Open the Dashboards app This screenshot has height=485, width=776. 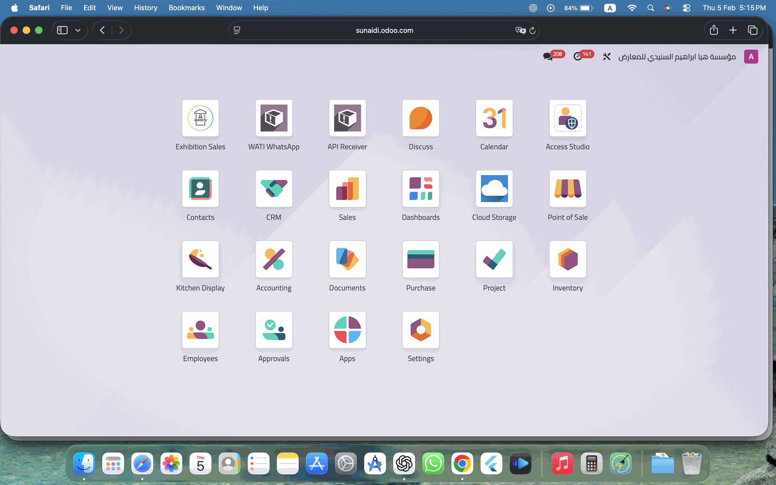420,189
